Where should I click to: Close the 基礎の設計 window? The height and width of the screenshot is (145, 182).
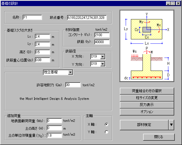click(x=178, y=3)
